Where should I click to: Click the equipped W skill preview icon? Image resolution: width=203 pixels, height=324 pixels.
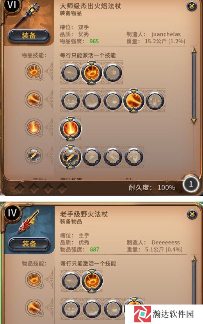(34, 99)
